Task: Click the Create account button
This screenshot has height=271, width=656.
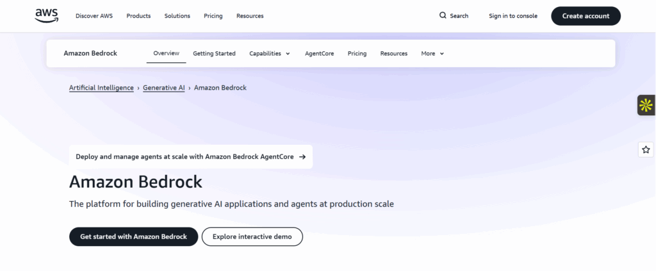Action: click(x=586, y=16)
